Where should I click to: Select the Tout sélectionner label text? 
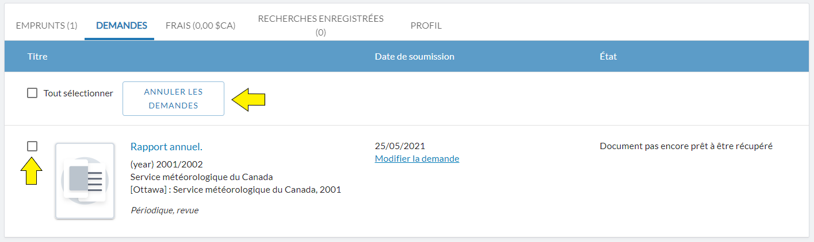pyautogui.click(x=78, y=93)
